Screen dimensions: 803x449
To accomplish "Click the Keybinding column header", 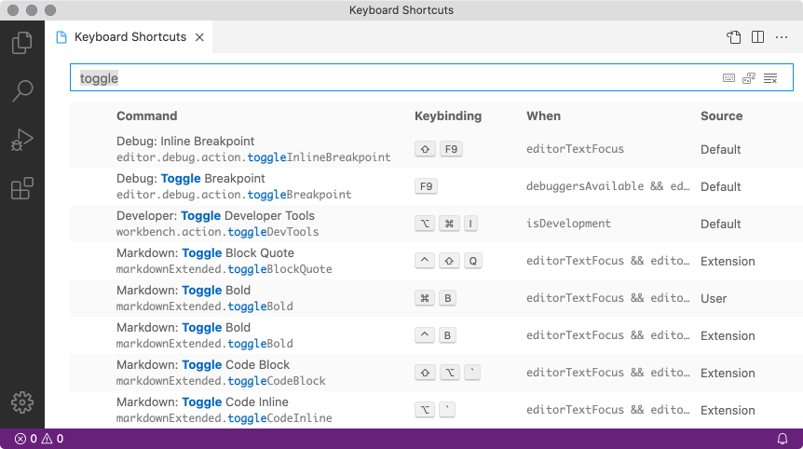I will [x=448, y=116].
